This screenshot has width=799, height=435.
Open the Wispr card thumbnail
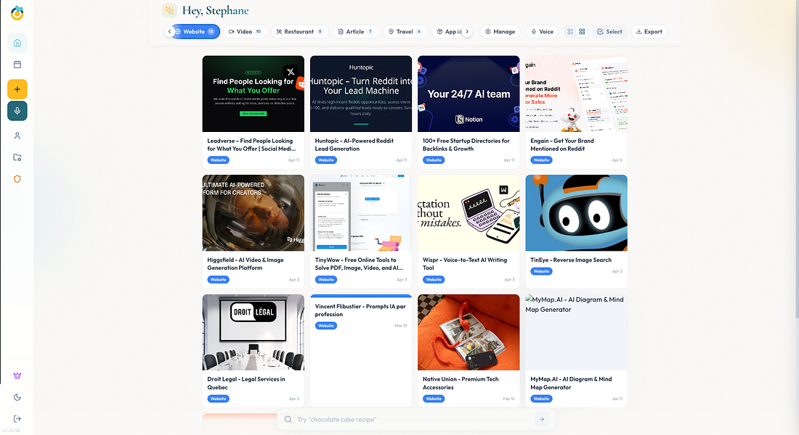[x=469, y=212]
